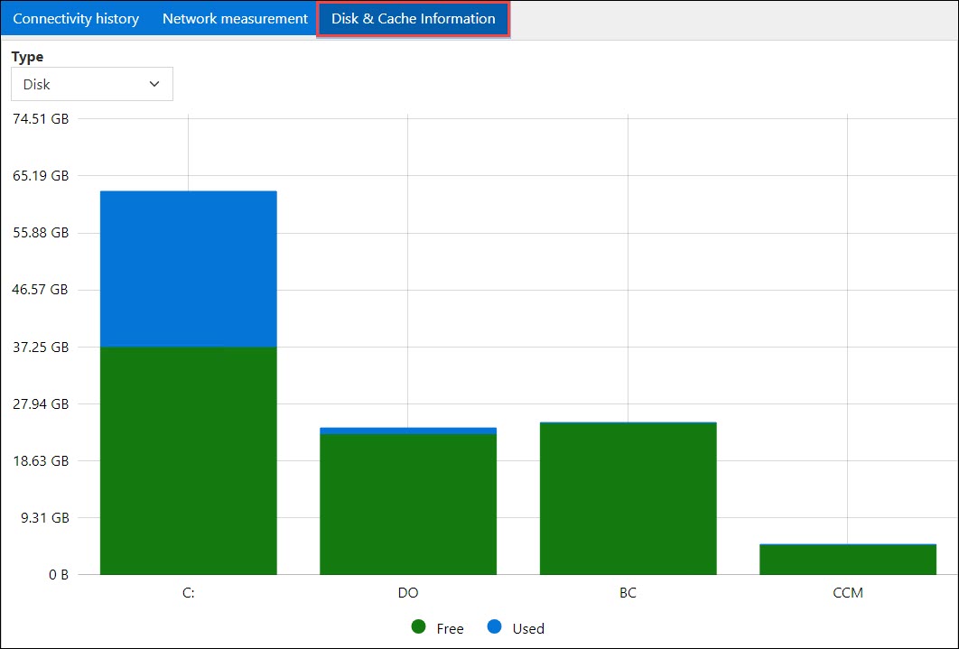Toggle the Used series via legend text
This screenshot has width=959, height=649.
[528, 628]
